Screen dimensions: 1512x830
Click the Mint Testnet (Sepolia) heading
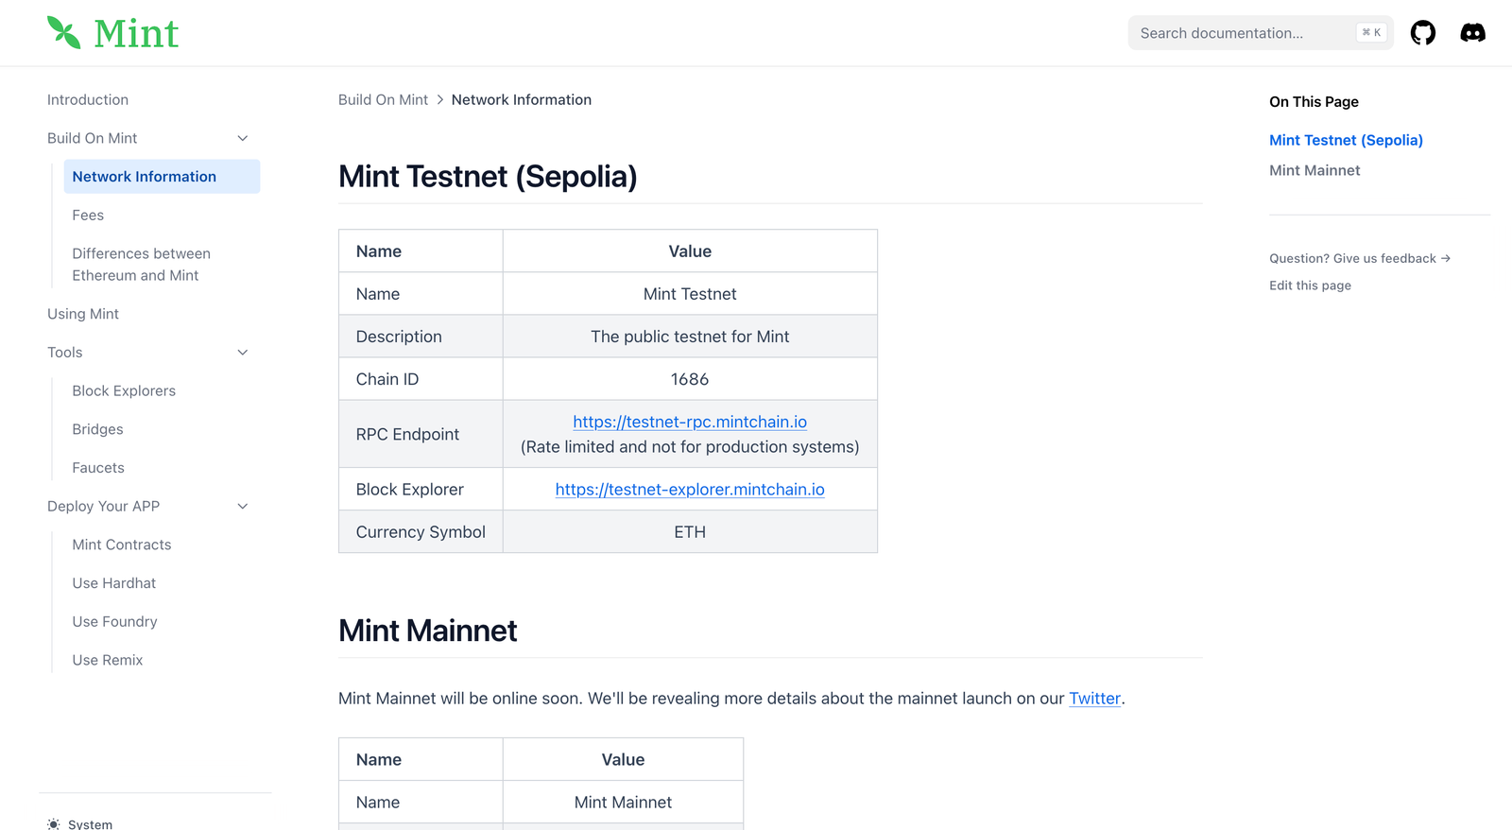tap(488, 177)
